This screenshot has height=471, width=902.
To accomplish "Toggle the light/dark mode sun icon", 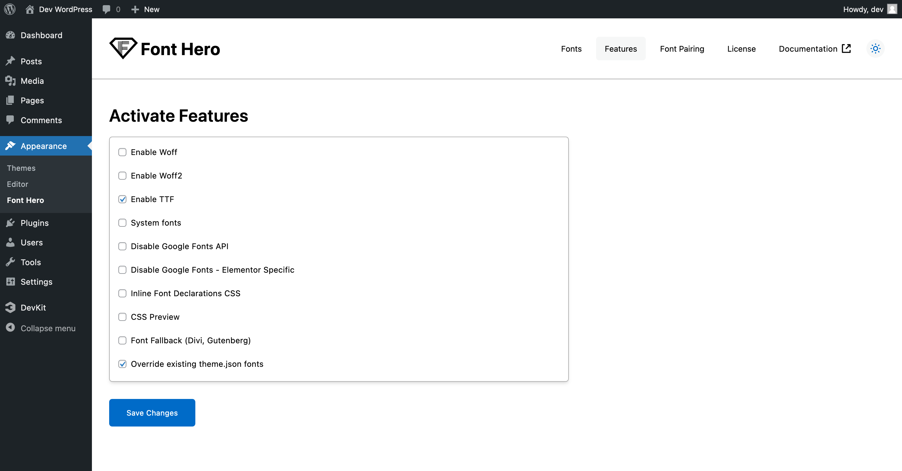I will pos(875,49).
